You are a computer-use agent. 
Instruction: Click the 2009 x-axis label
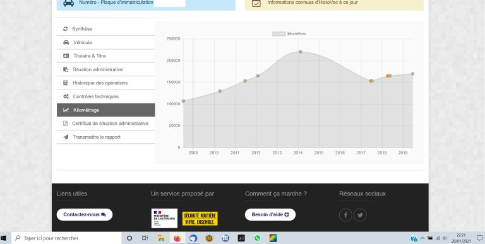pos(193,153)
